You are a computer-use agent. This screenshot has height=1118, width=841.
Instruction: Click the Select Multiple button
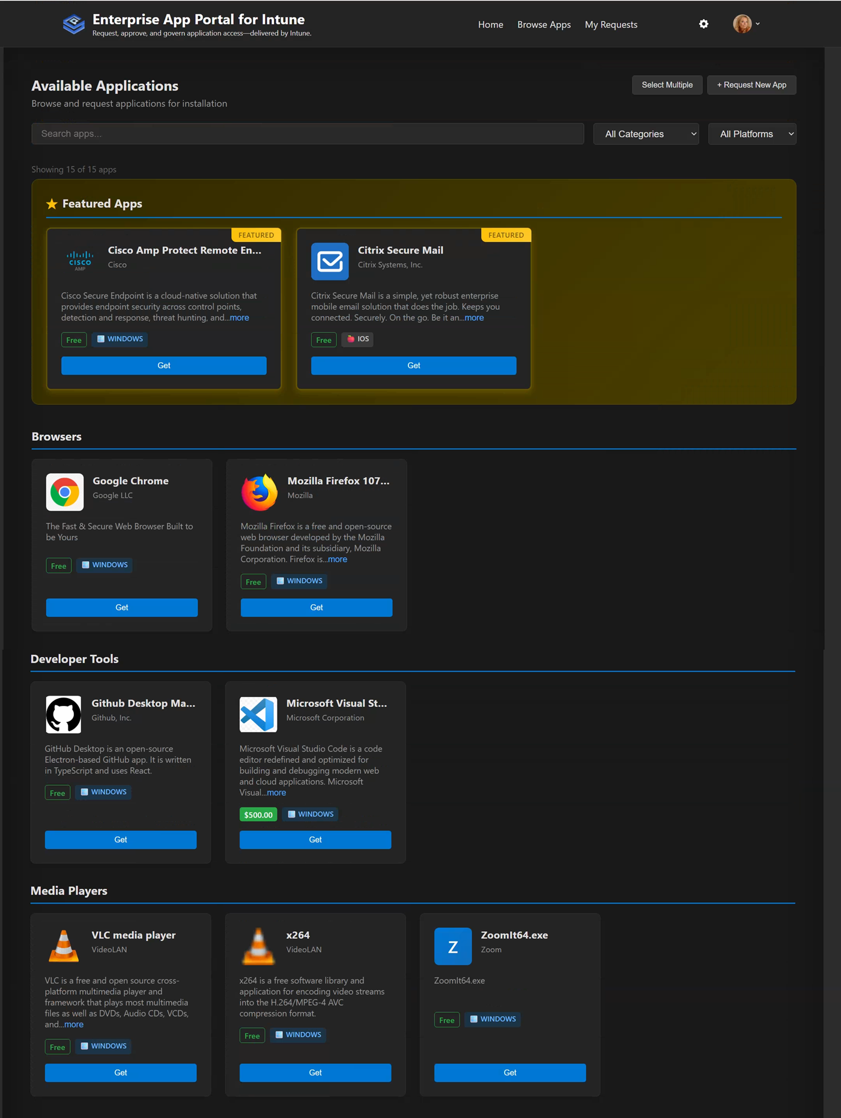tap(667, 85)
